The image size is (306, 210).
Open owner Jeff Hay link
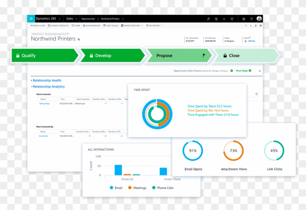[252, 41]
